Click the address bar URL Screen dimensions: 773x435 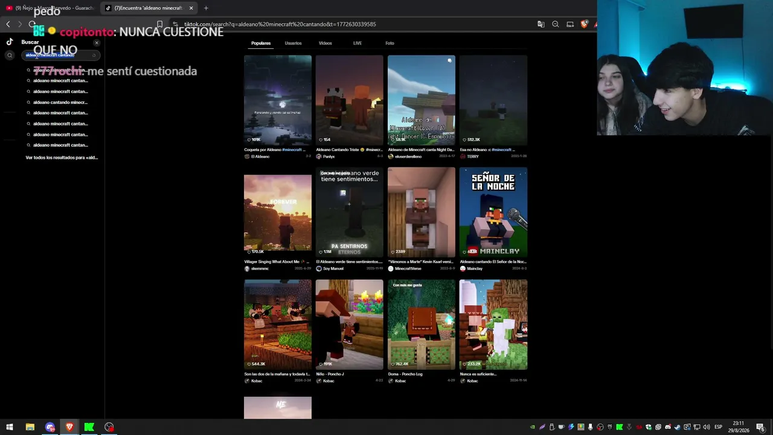[x=280, y=24]
